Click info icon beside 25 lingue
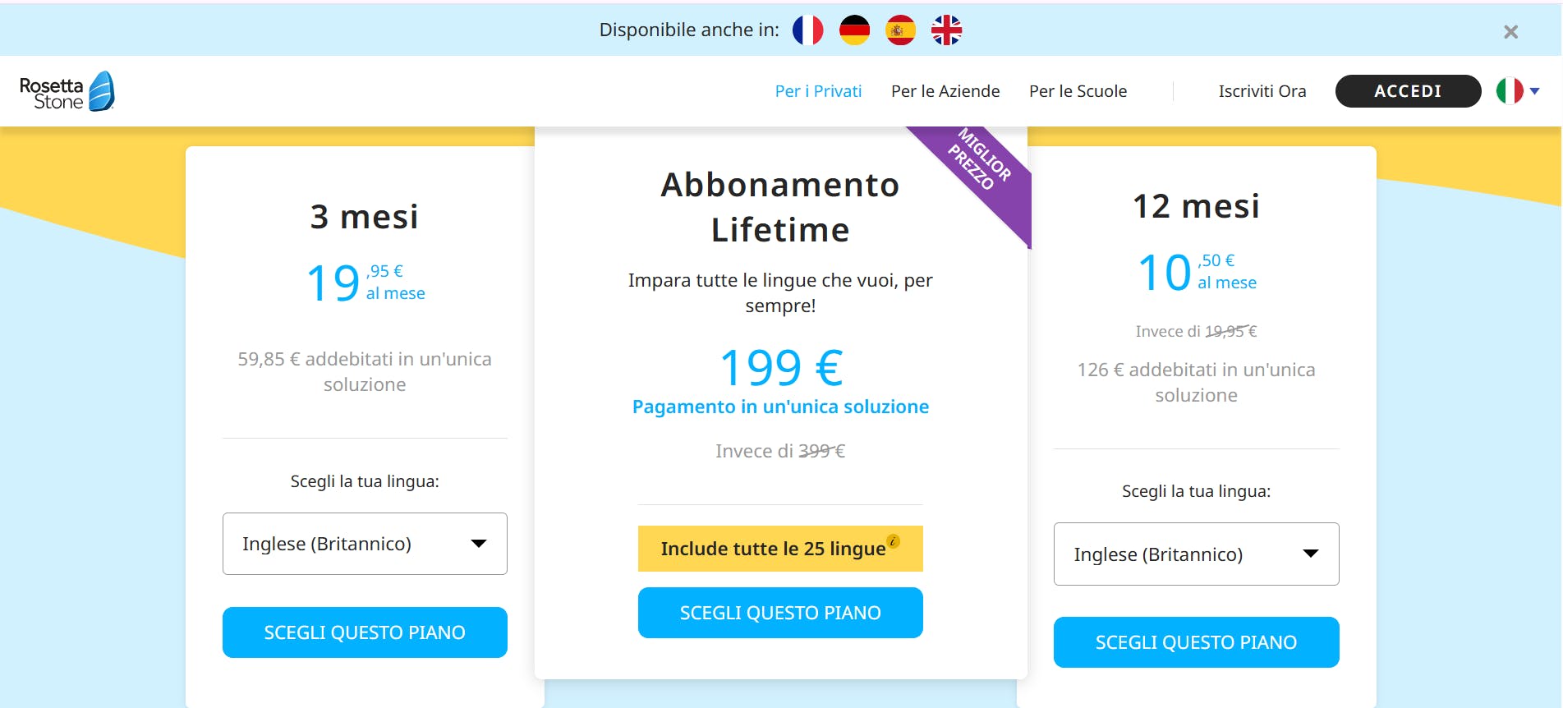Screen dimensions: 1563x708 pyautogui.click(x=894, y=541)
